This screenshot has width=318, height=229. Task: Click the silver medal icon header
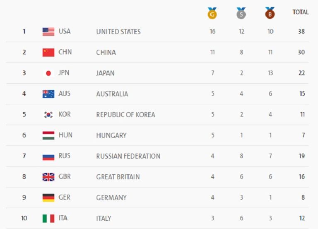point(241,13)
